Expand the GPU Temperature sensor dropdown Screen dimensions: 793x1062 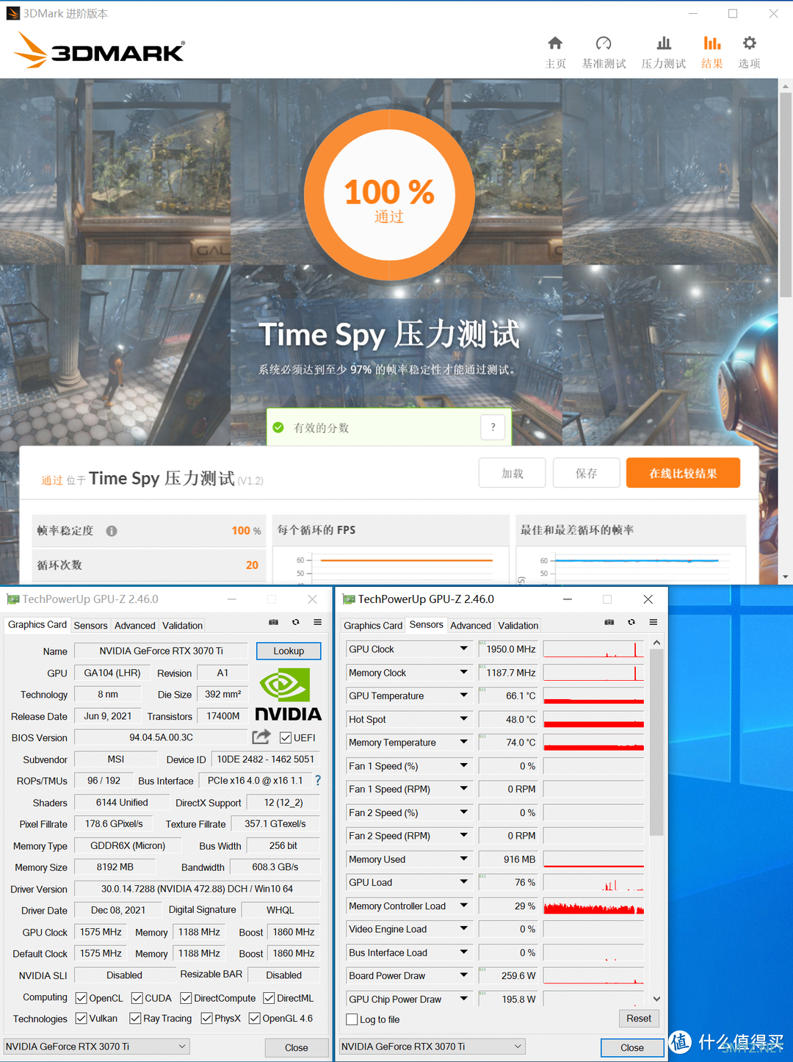click(x=464, y=696)
